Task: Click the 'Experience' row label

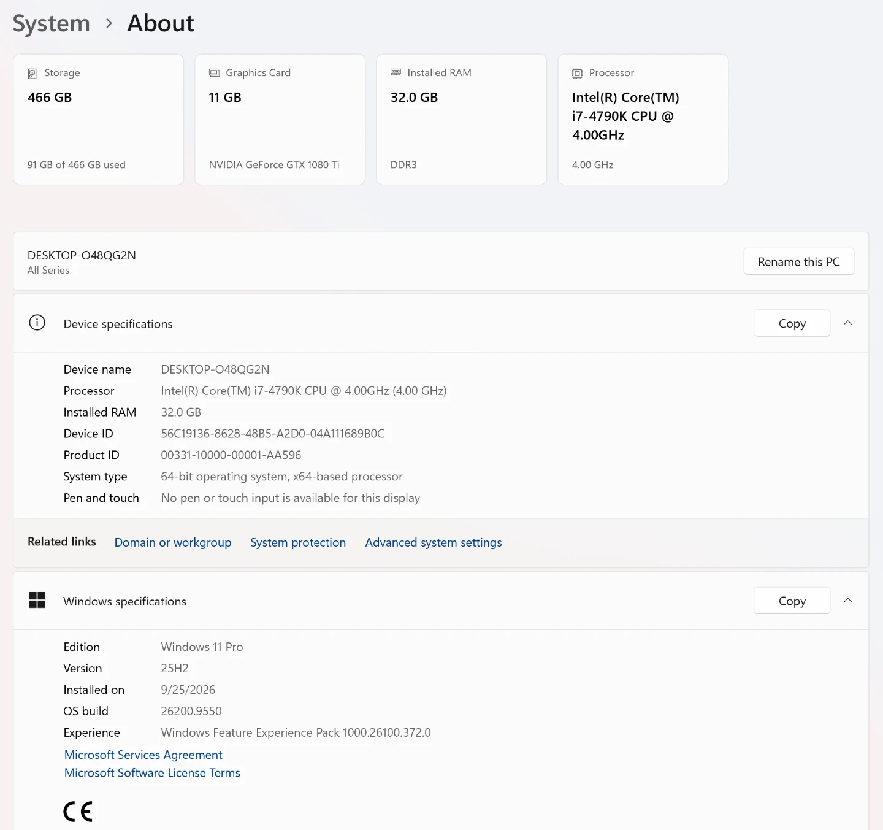Action: [92, 732]
